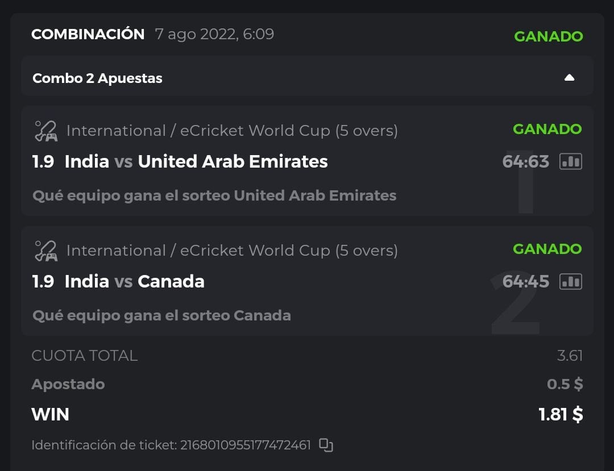Click the 64:45 score
Viewport: 614px width, 471px height.
525,282
